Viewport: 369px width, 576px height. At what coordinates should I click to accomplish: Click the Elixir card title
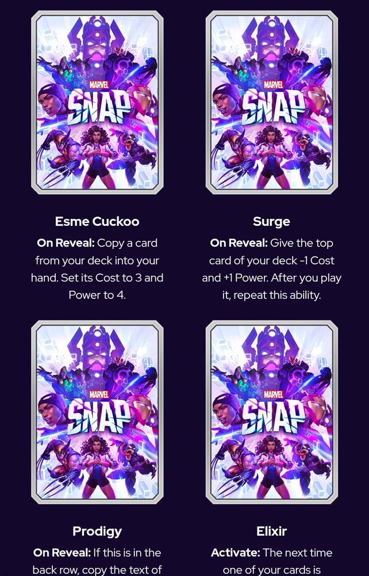(271, 531)
